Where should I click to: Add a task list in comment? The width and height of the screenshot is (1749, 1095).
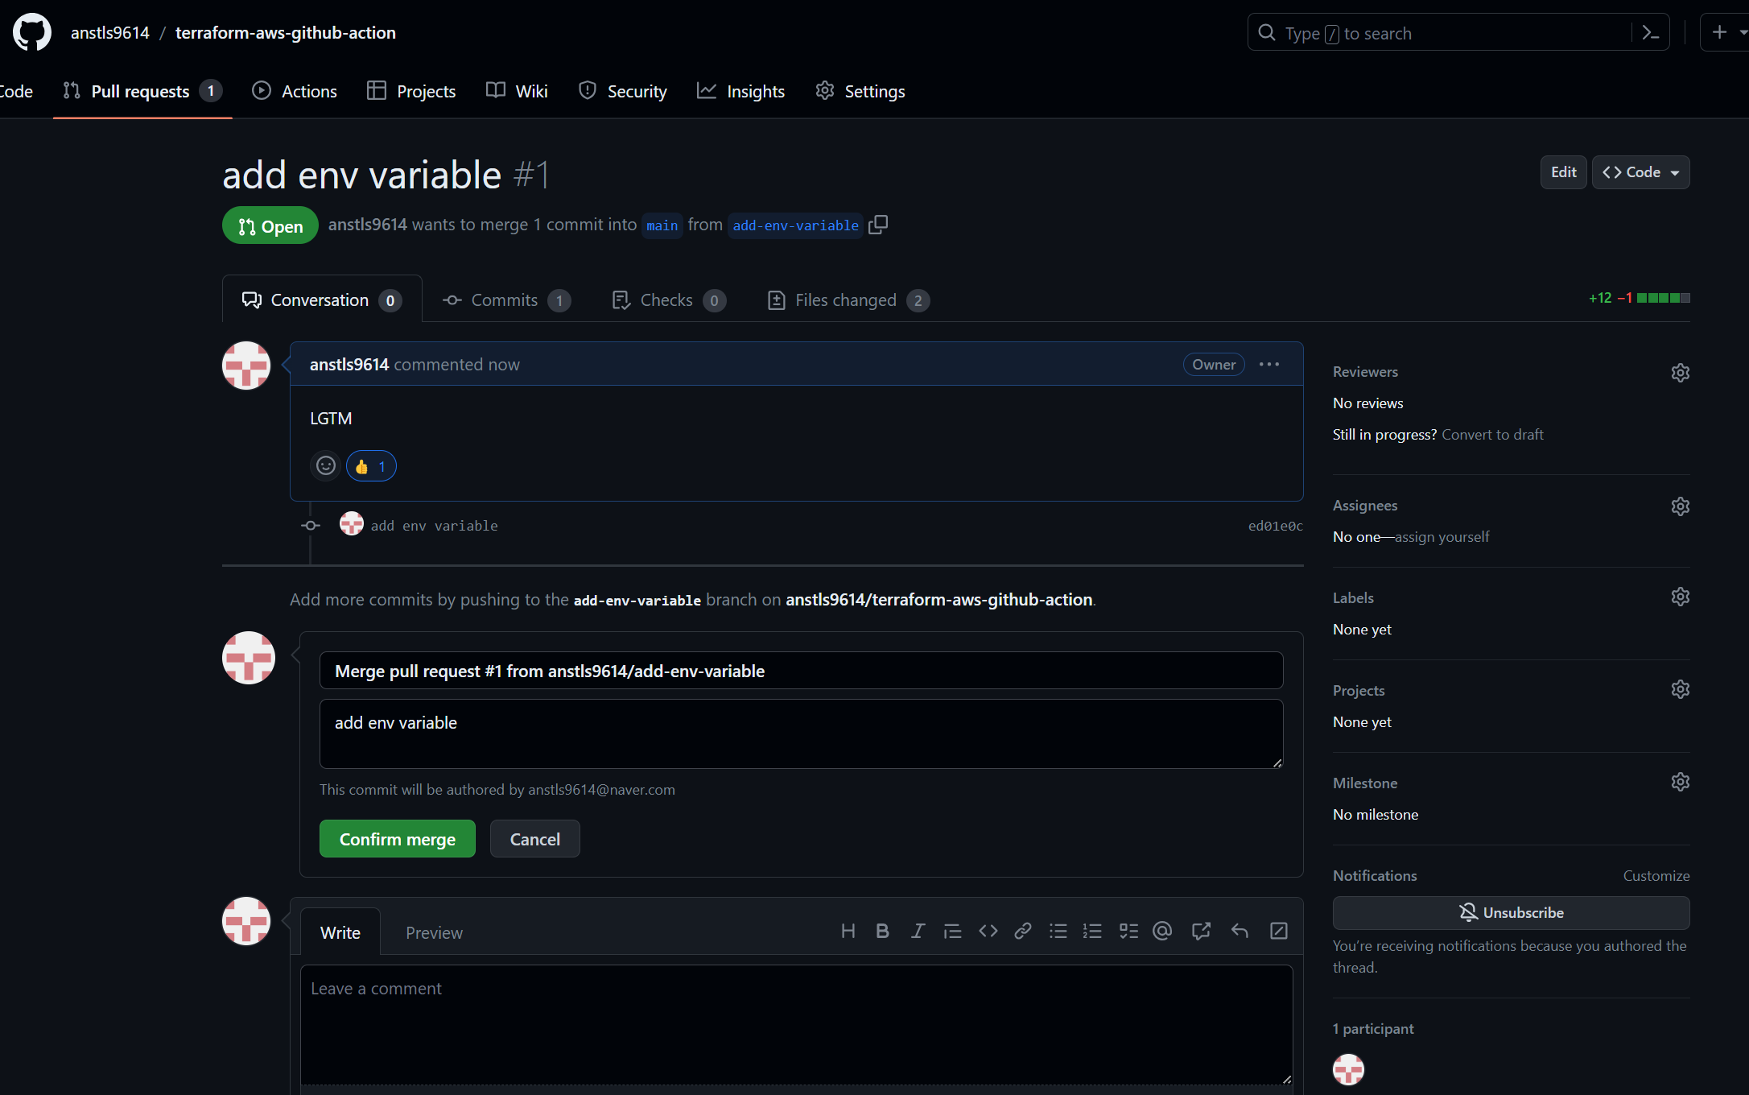[x=1128, y=932]
